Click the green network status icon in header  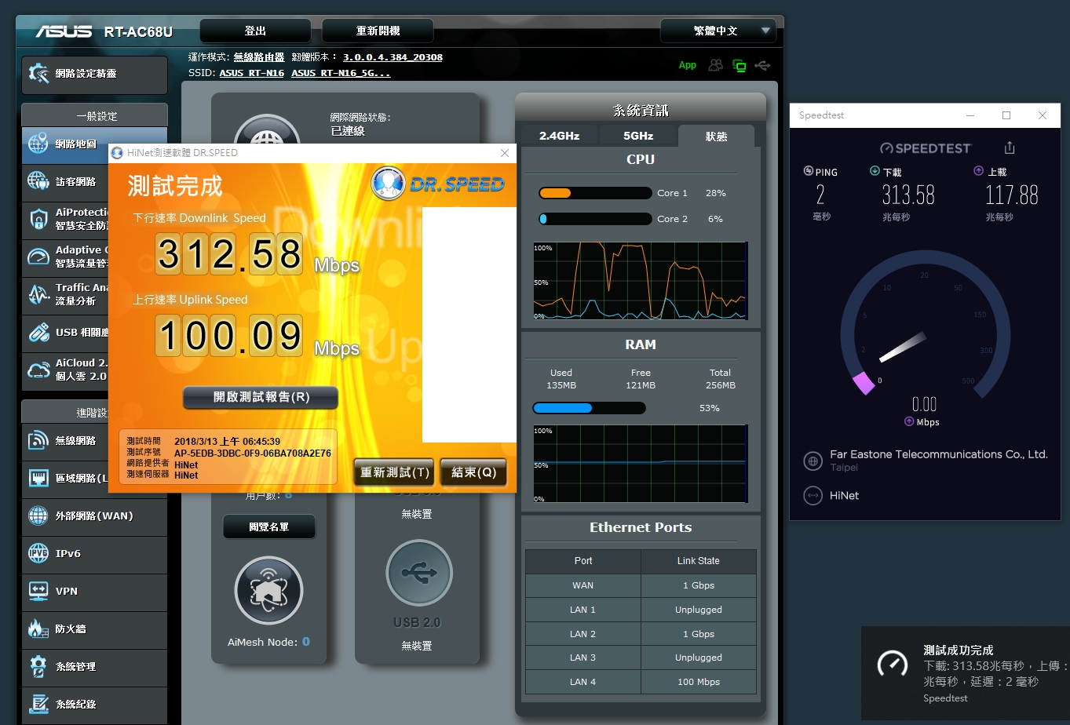pyautogui.click(x=739, y=65)
